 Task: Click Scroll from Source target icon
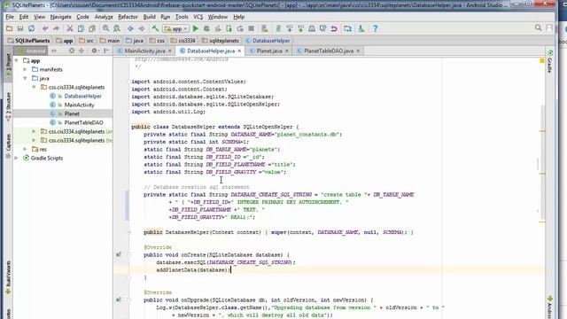72,51
